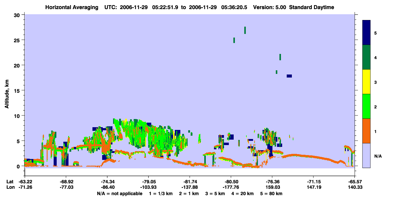Click longitude value -71.26

(25, 187)
